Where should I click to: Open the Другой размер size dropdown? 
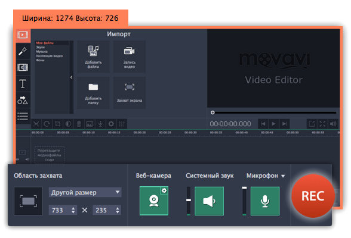pos(85,192)
